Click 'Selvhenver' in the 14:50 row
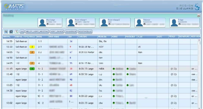Viewport: 203px width, 109px height. 21,58
